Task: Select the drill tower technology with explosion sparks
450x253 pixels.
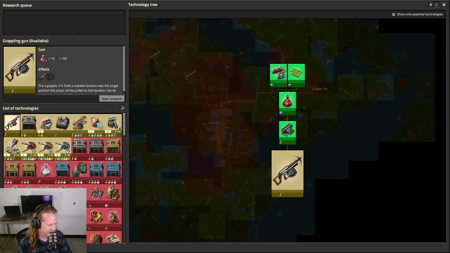Action: (12, 149)
